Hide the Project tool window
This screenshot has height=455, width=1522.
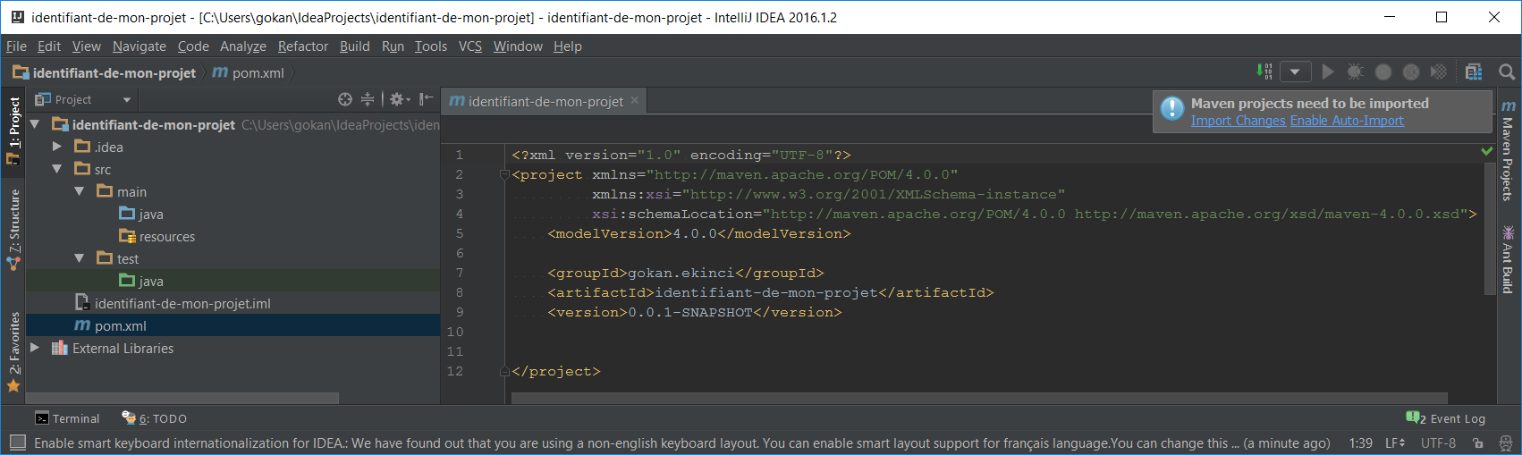(427, 99)
